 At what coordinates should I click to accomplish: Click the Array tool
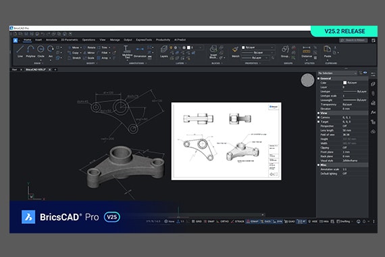[103, 57]
